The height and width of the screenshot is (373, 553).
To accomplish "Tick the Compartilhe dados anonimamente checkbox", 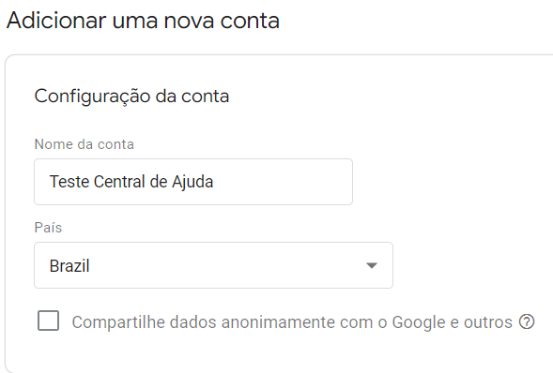I will tap(48, 321).
